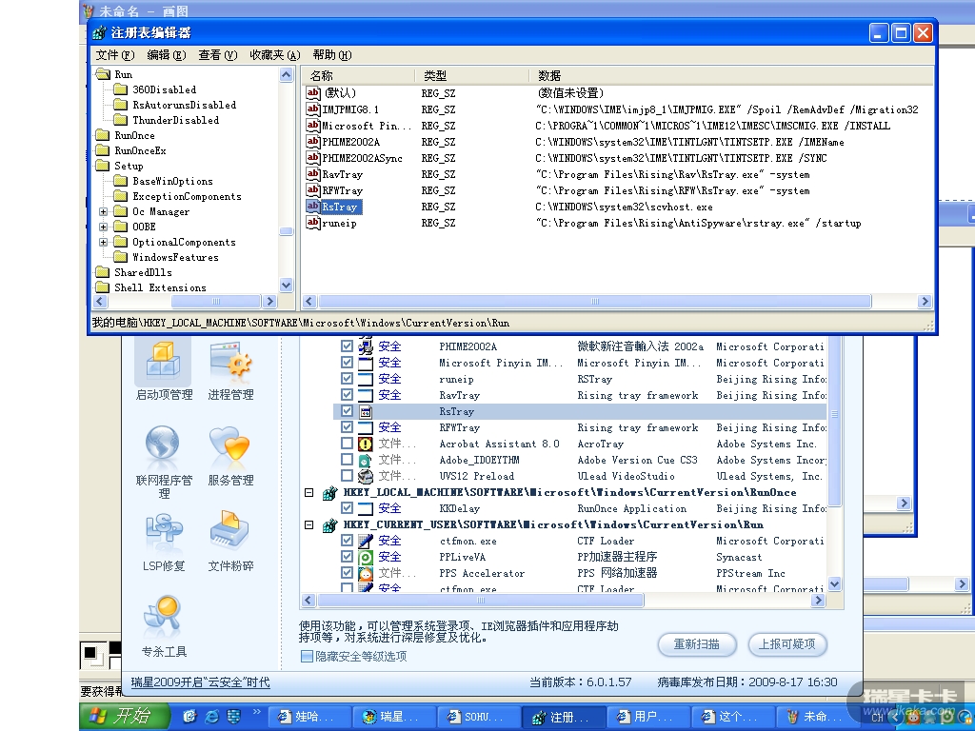The width and height of the screenshot is (975, 731).
Task: Expand the Oc Manager registry key
Action: (103, 212)
